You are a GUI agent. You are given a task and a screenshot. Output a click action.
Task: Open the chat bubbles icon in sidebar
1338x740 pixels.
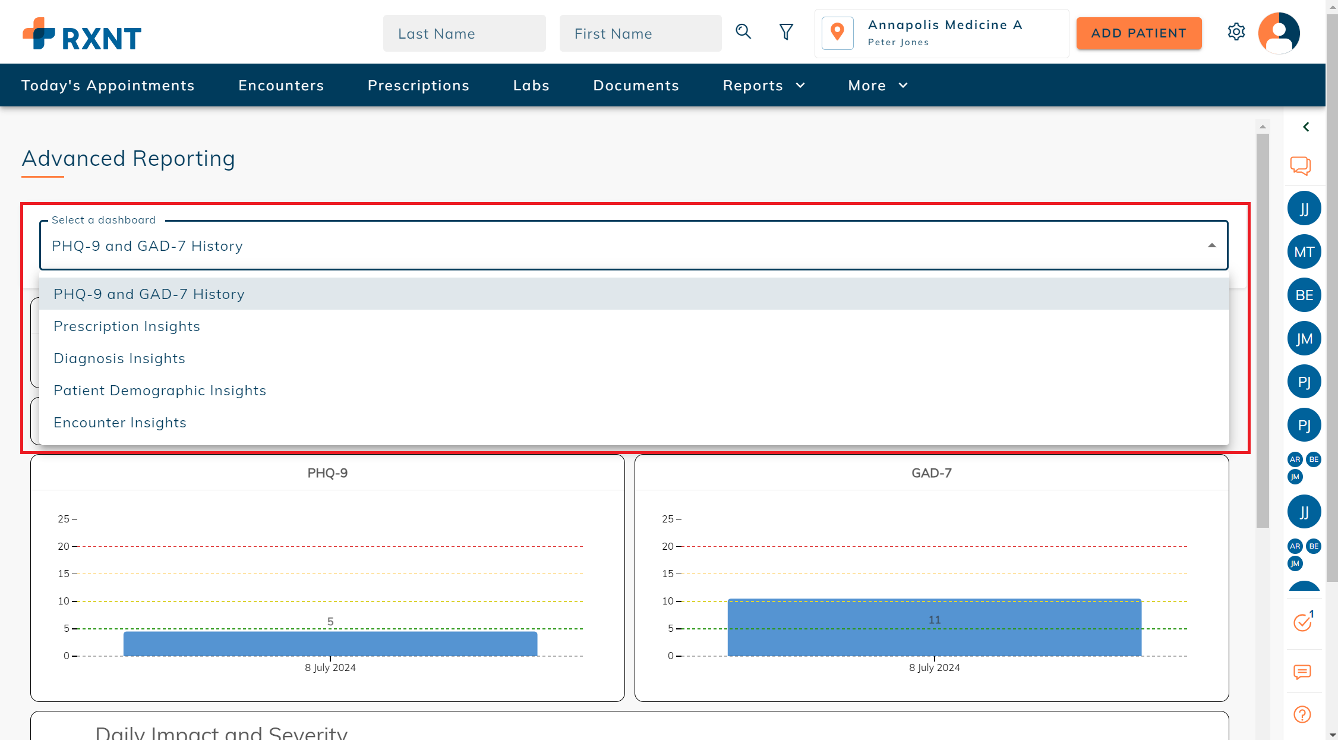point(1301,166)
